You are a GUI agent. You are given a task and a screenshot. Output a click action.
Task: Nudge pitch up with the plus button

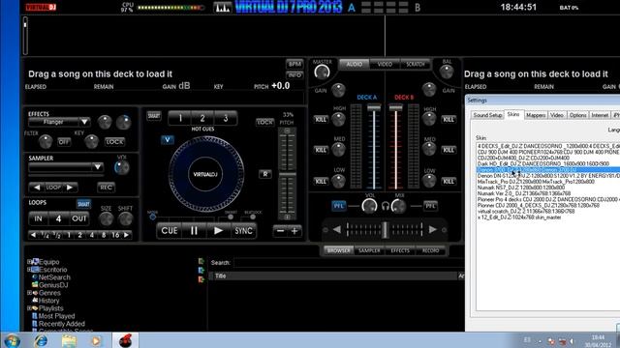click(x=294, y=231)
